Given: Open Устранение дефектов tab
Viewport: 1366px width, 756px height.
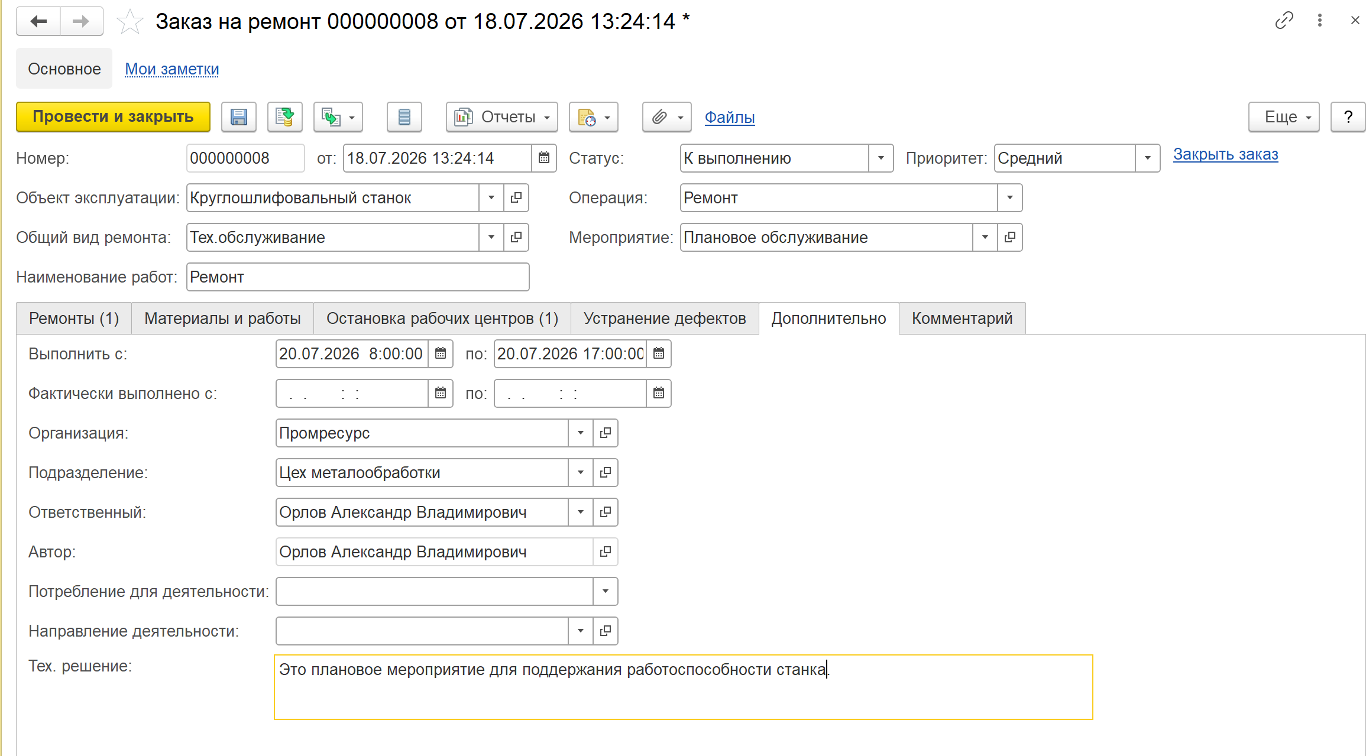Looking at the screenshot, I should pos(665,319).
